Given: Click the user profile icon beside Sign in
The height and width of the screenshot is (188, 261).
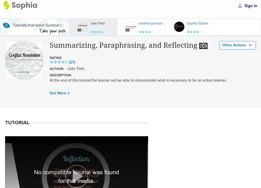Looking at the screenshot, I should (x=240, y=6).
